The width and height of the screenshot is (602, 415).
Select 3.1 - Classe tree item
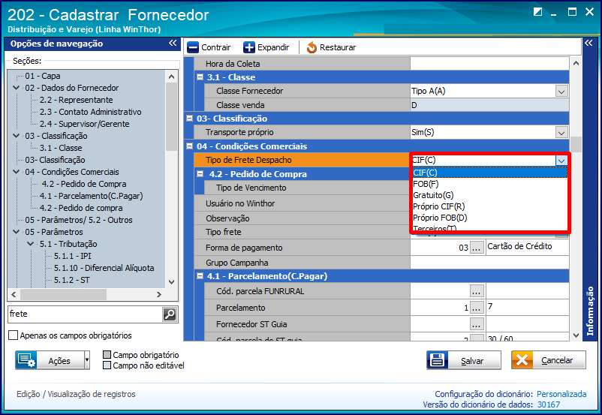point(61,148)
